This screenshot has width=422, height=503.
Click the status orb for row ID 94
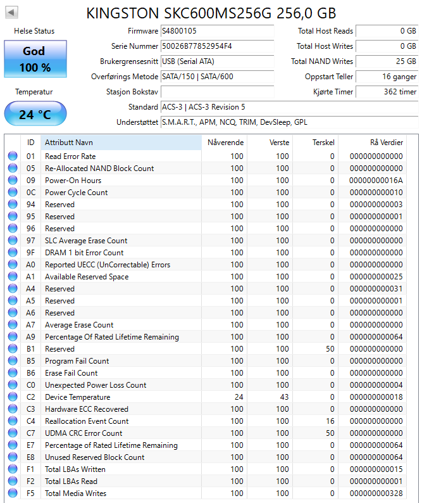coord(13,204)
